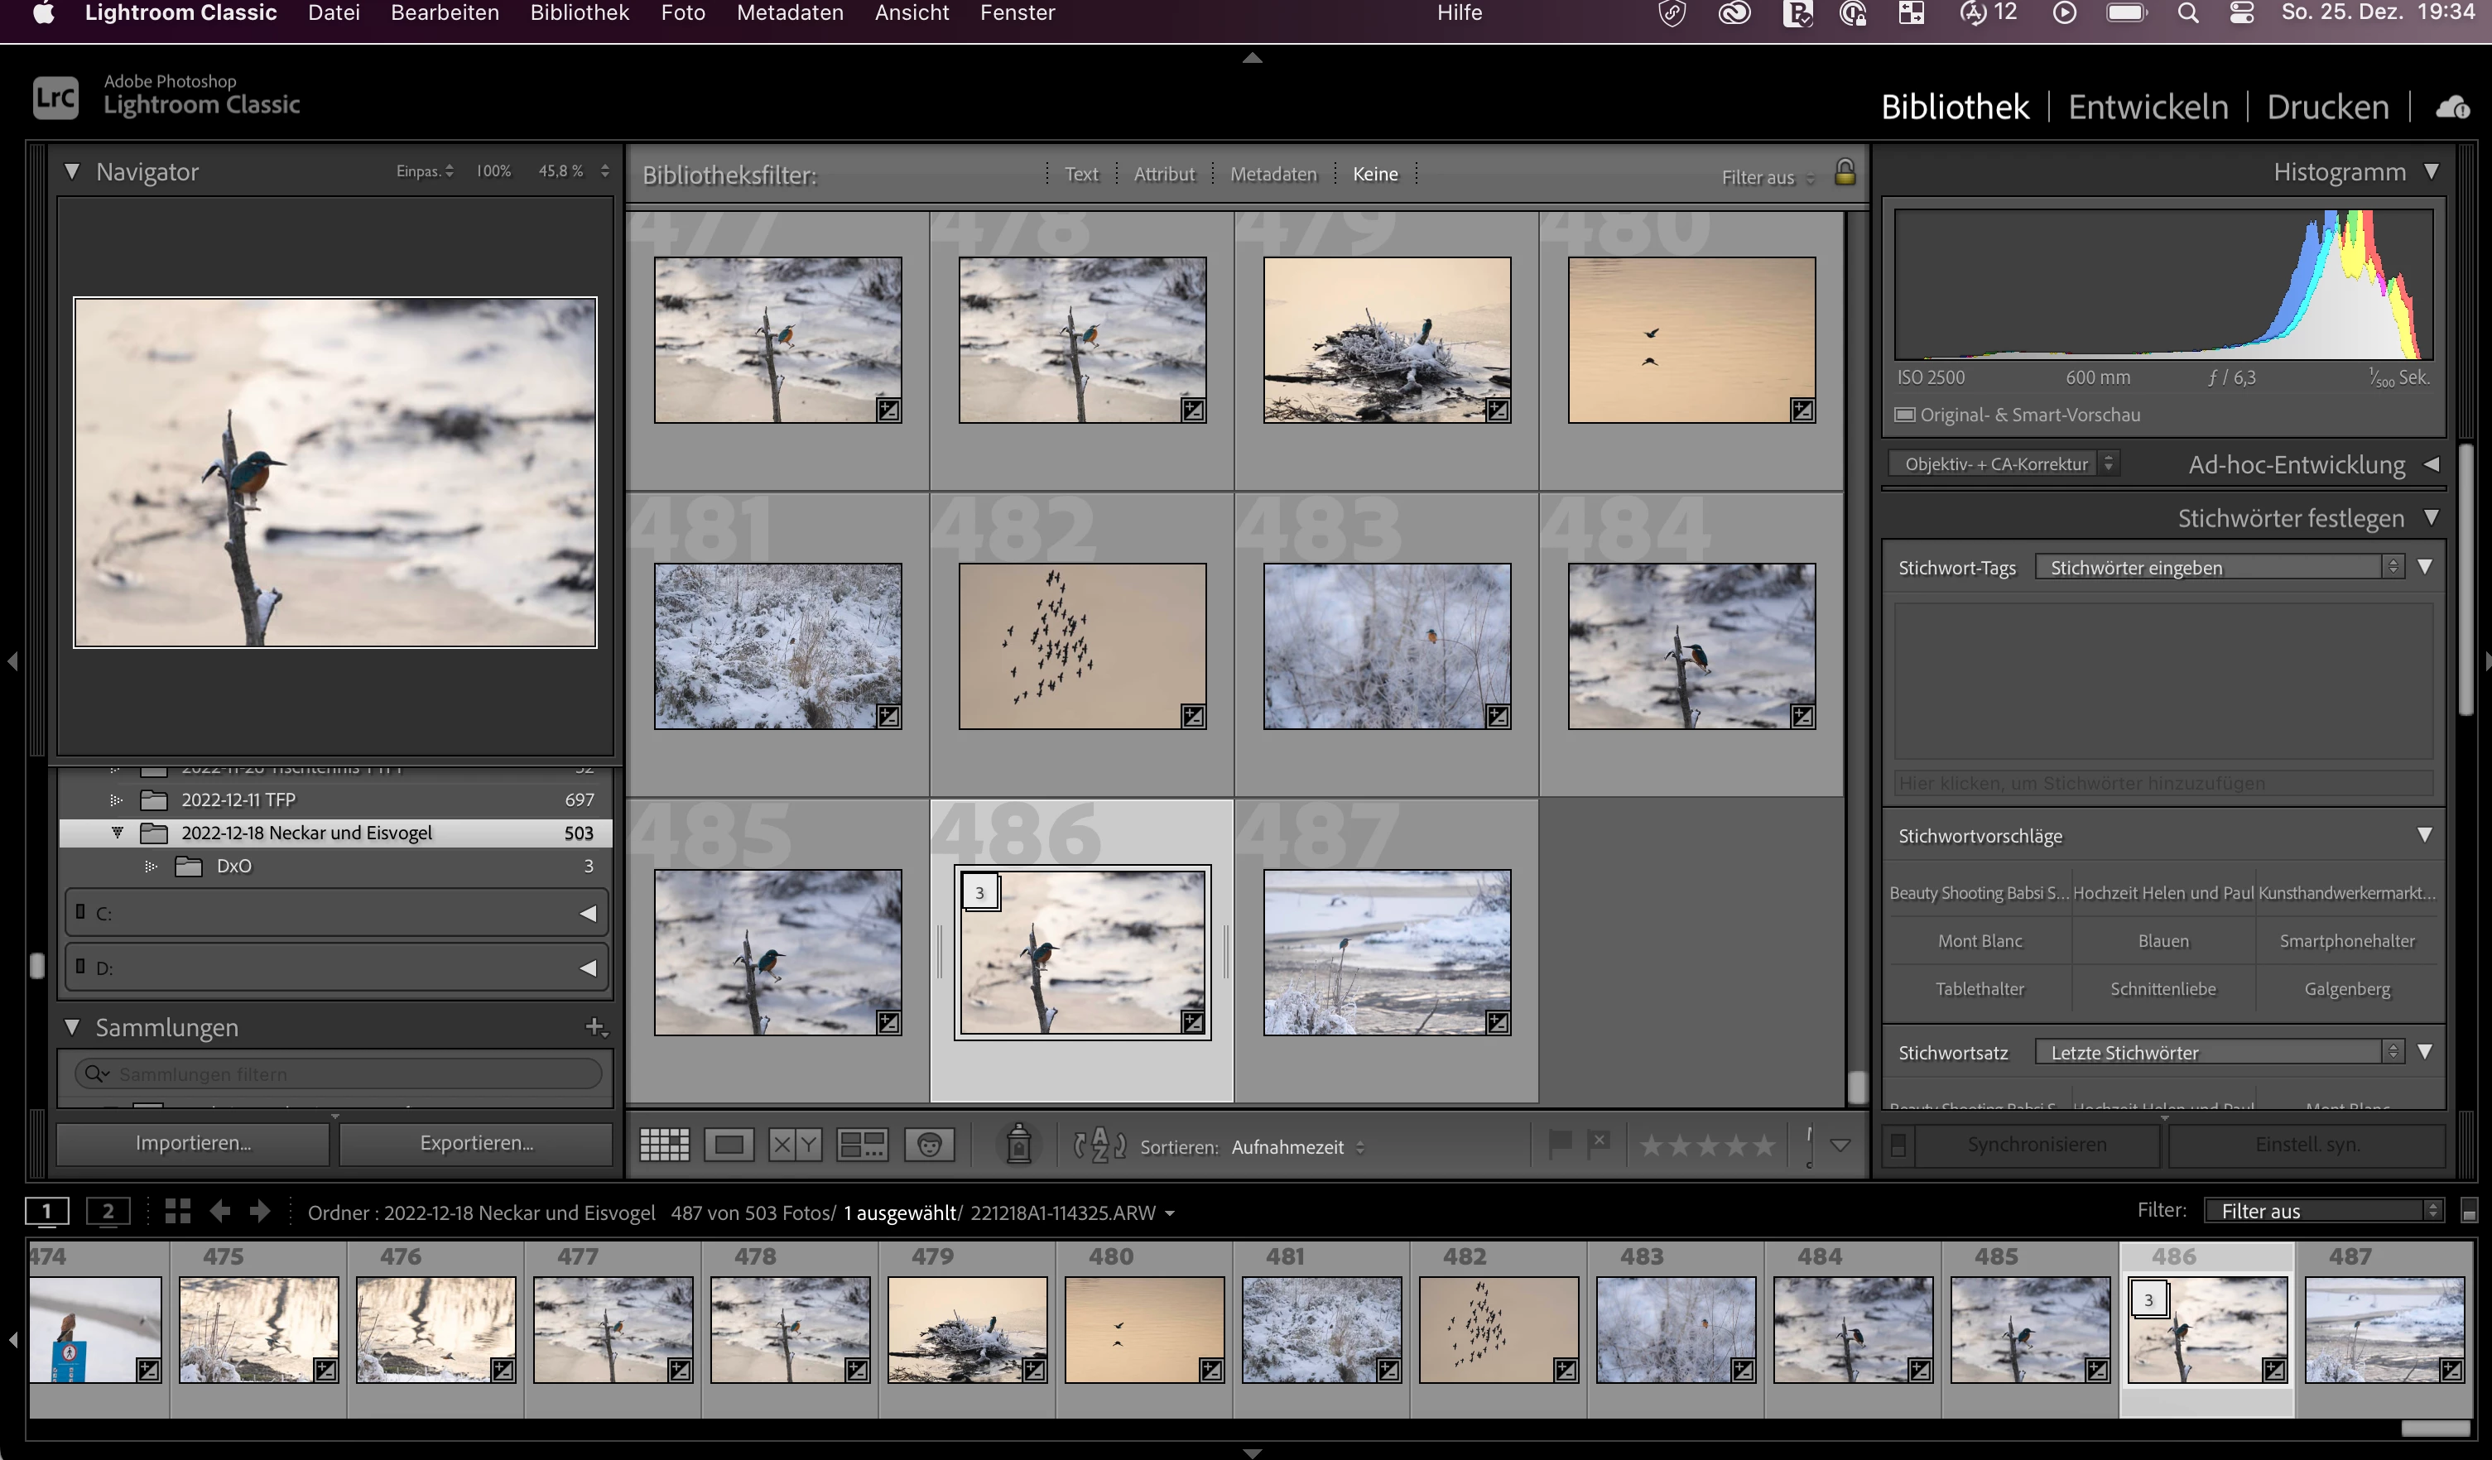The width and height of the screenshot is (2492, 1460).
Task: Toggle the library filter lock icon
Action: 1845,173
